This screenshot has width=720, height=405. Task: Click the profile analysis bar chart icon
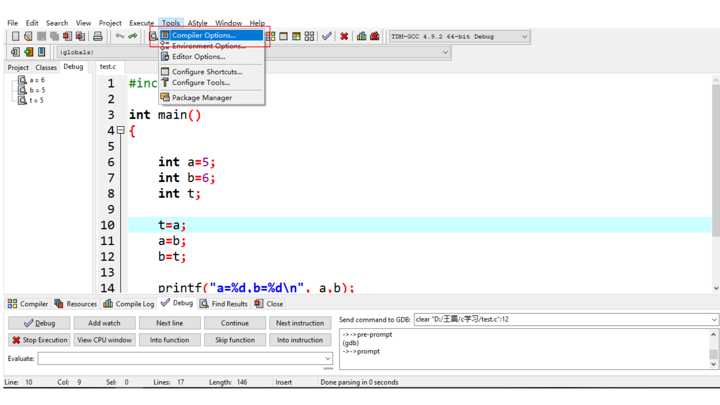pyautogui.click(x=361, y=36)
